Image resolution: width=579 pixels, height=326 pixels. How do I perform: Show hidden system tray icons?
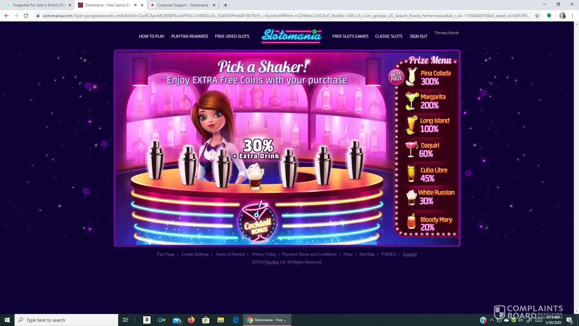tap(492, 320)
